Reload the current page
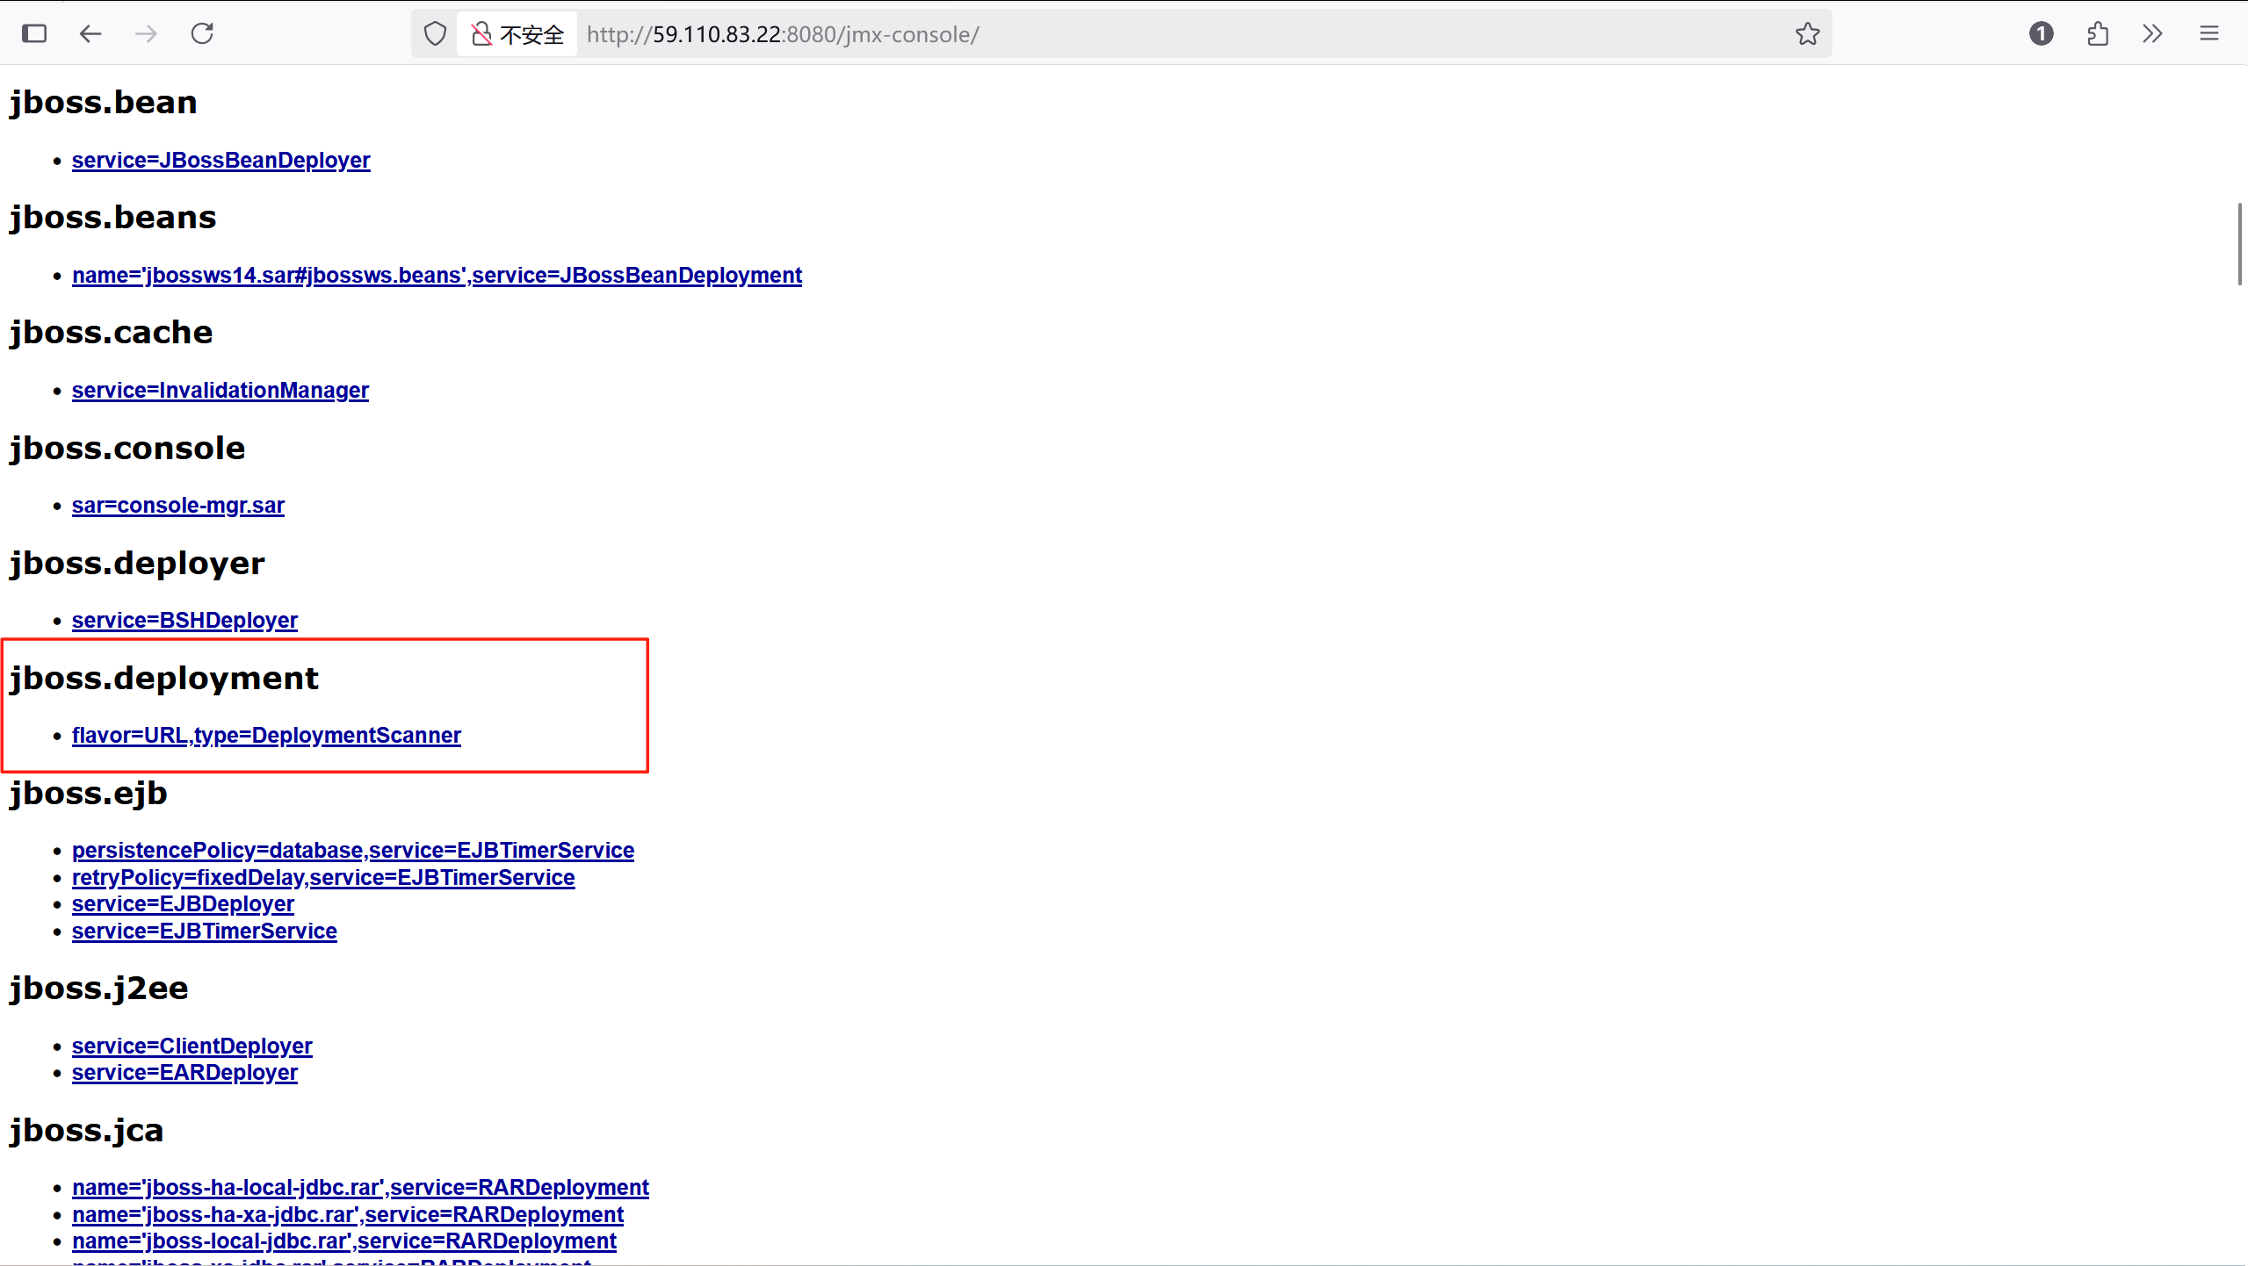 (203, 33)
